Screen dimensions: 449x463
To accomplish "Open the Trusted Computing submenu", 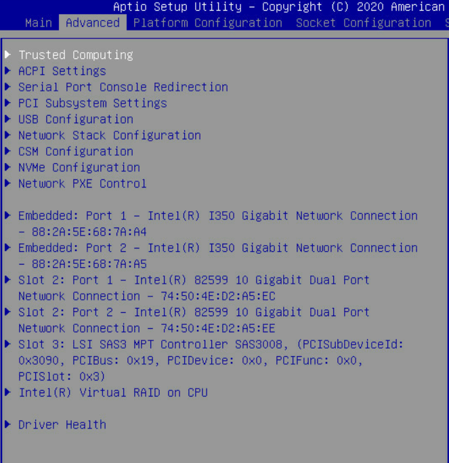I will point(75,55).
